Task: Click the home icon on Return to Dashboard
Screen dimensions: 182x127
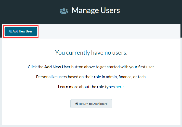Action: point(77,103)
